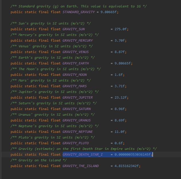Click the 4.815162342f value
This screenshot has width=181, height=179.
126,166
